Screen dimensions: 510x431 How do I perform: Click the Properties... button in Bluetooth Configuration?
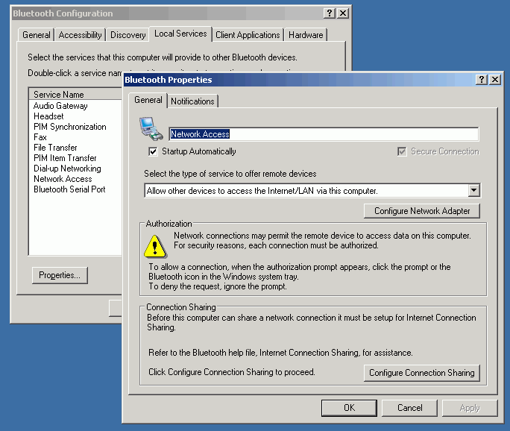coord(60,275)
